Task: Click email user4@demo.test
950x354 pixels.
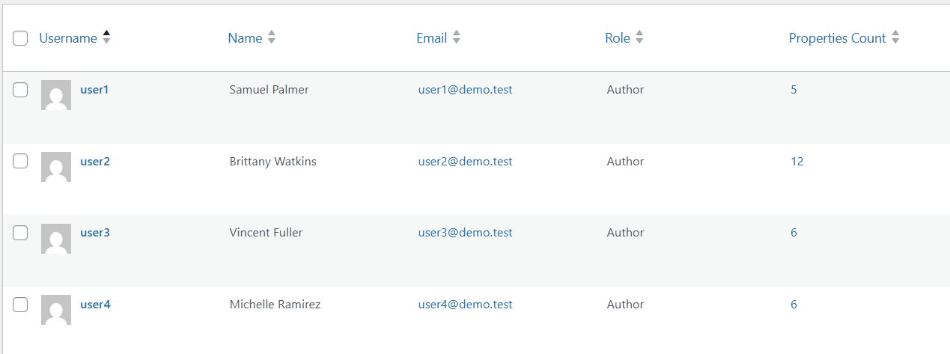Action: (x=465, y=305)
